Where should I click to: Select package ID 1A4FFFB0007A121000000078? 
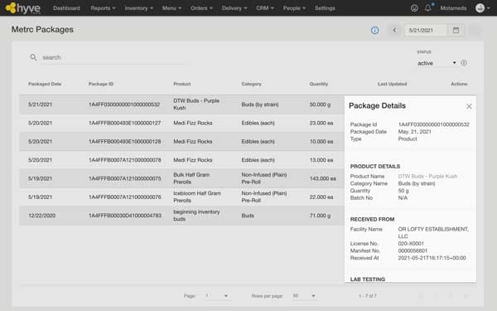click(x=124, y=160)
